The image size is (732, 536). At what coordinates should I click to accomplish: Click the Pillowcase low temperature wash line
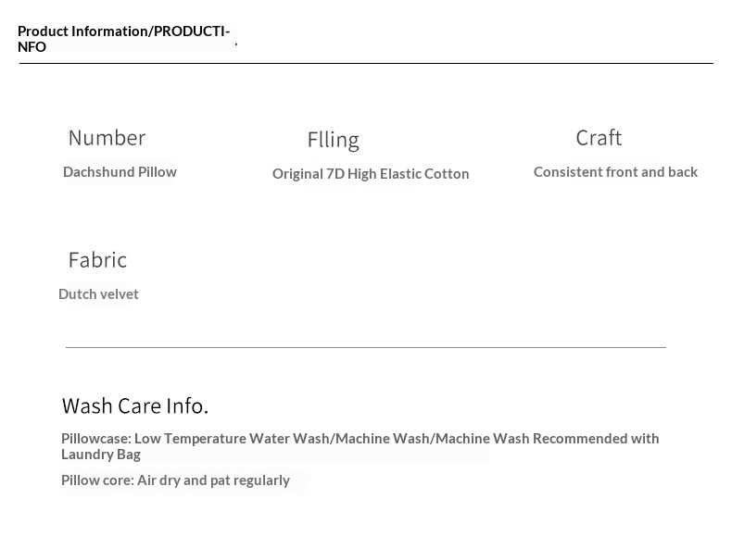click(x=360, y=446)
